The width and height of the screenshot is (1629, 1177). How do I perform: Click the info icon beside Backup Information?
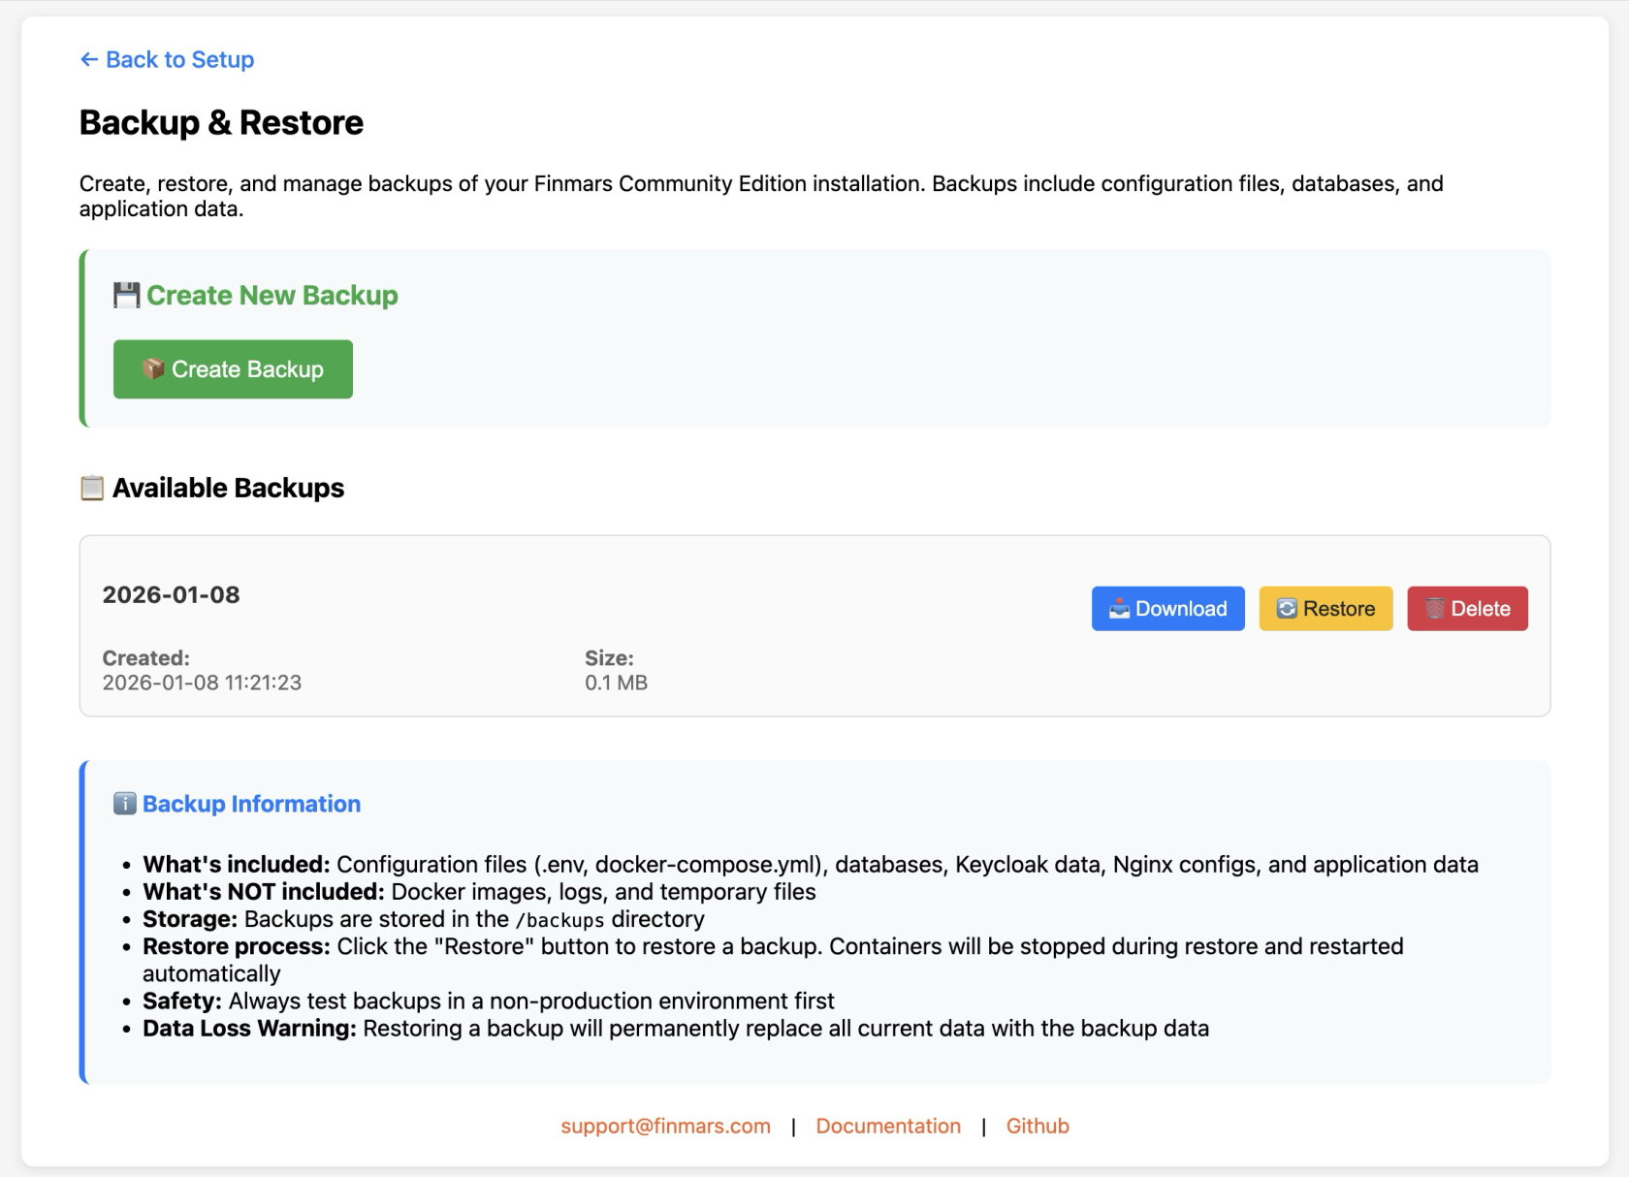point(125,804)
